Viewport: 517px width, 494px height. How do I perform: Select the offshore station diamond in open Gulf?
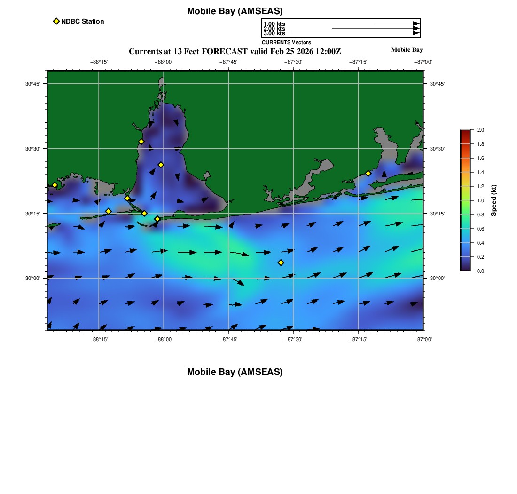[281, 263]
